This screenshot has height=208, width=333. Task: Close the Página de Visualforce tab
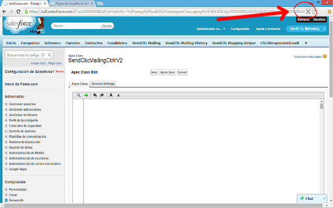(x=92, y=4)
